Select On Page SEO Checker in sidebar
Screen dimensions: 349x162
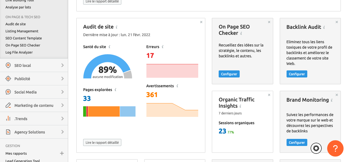point(23,45)
